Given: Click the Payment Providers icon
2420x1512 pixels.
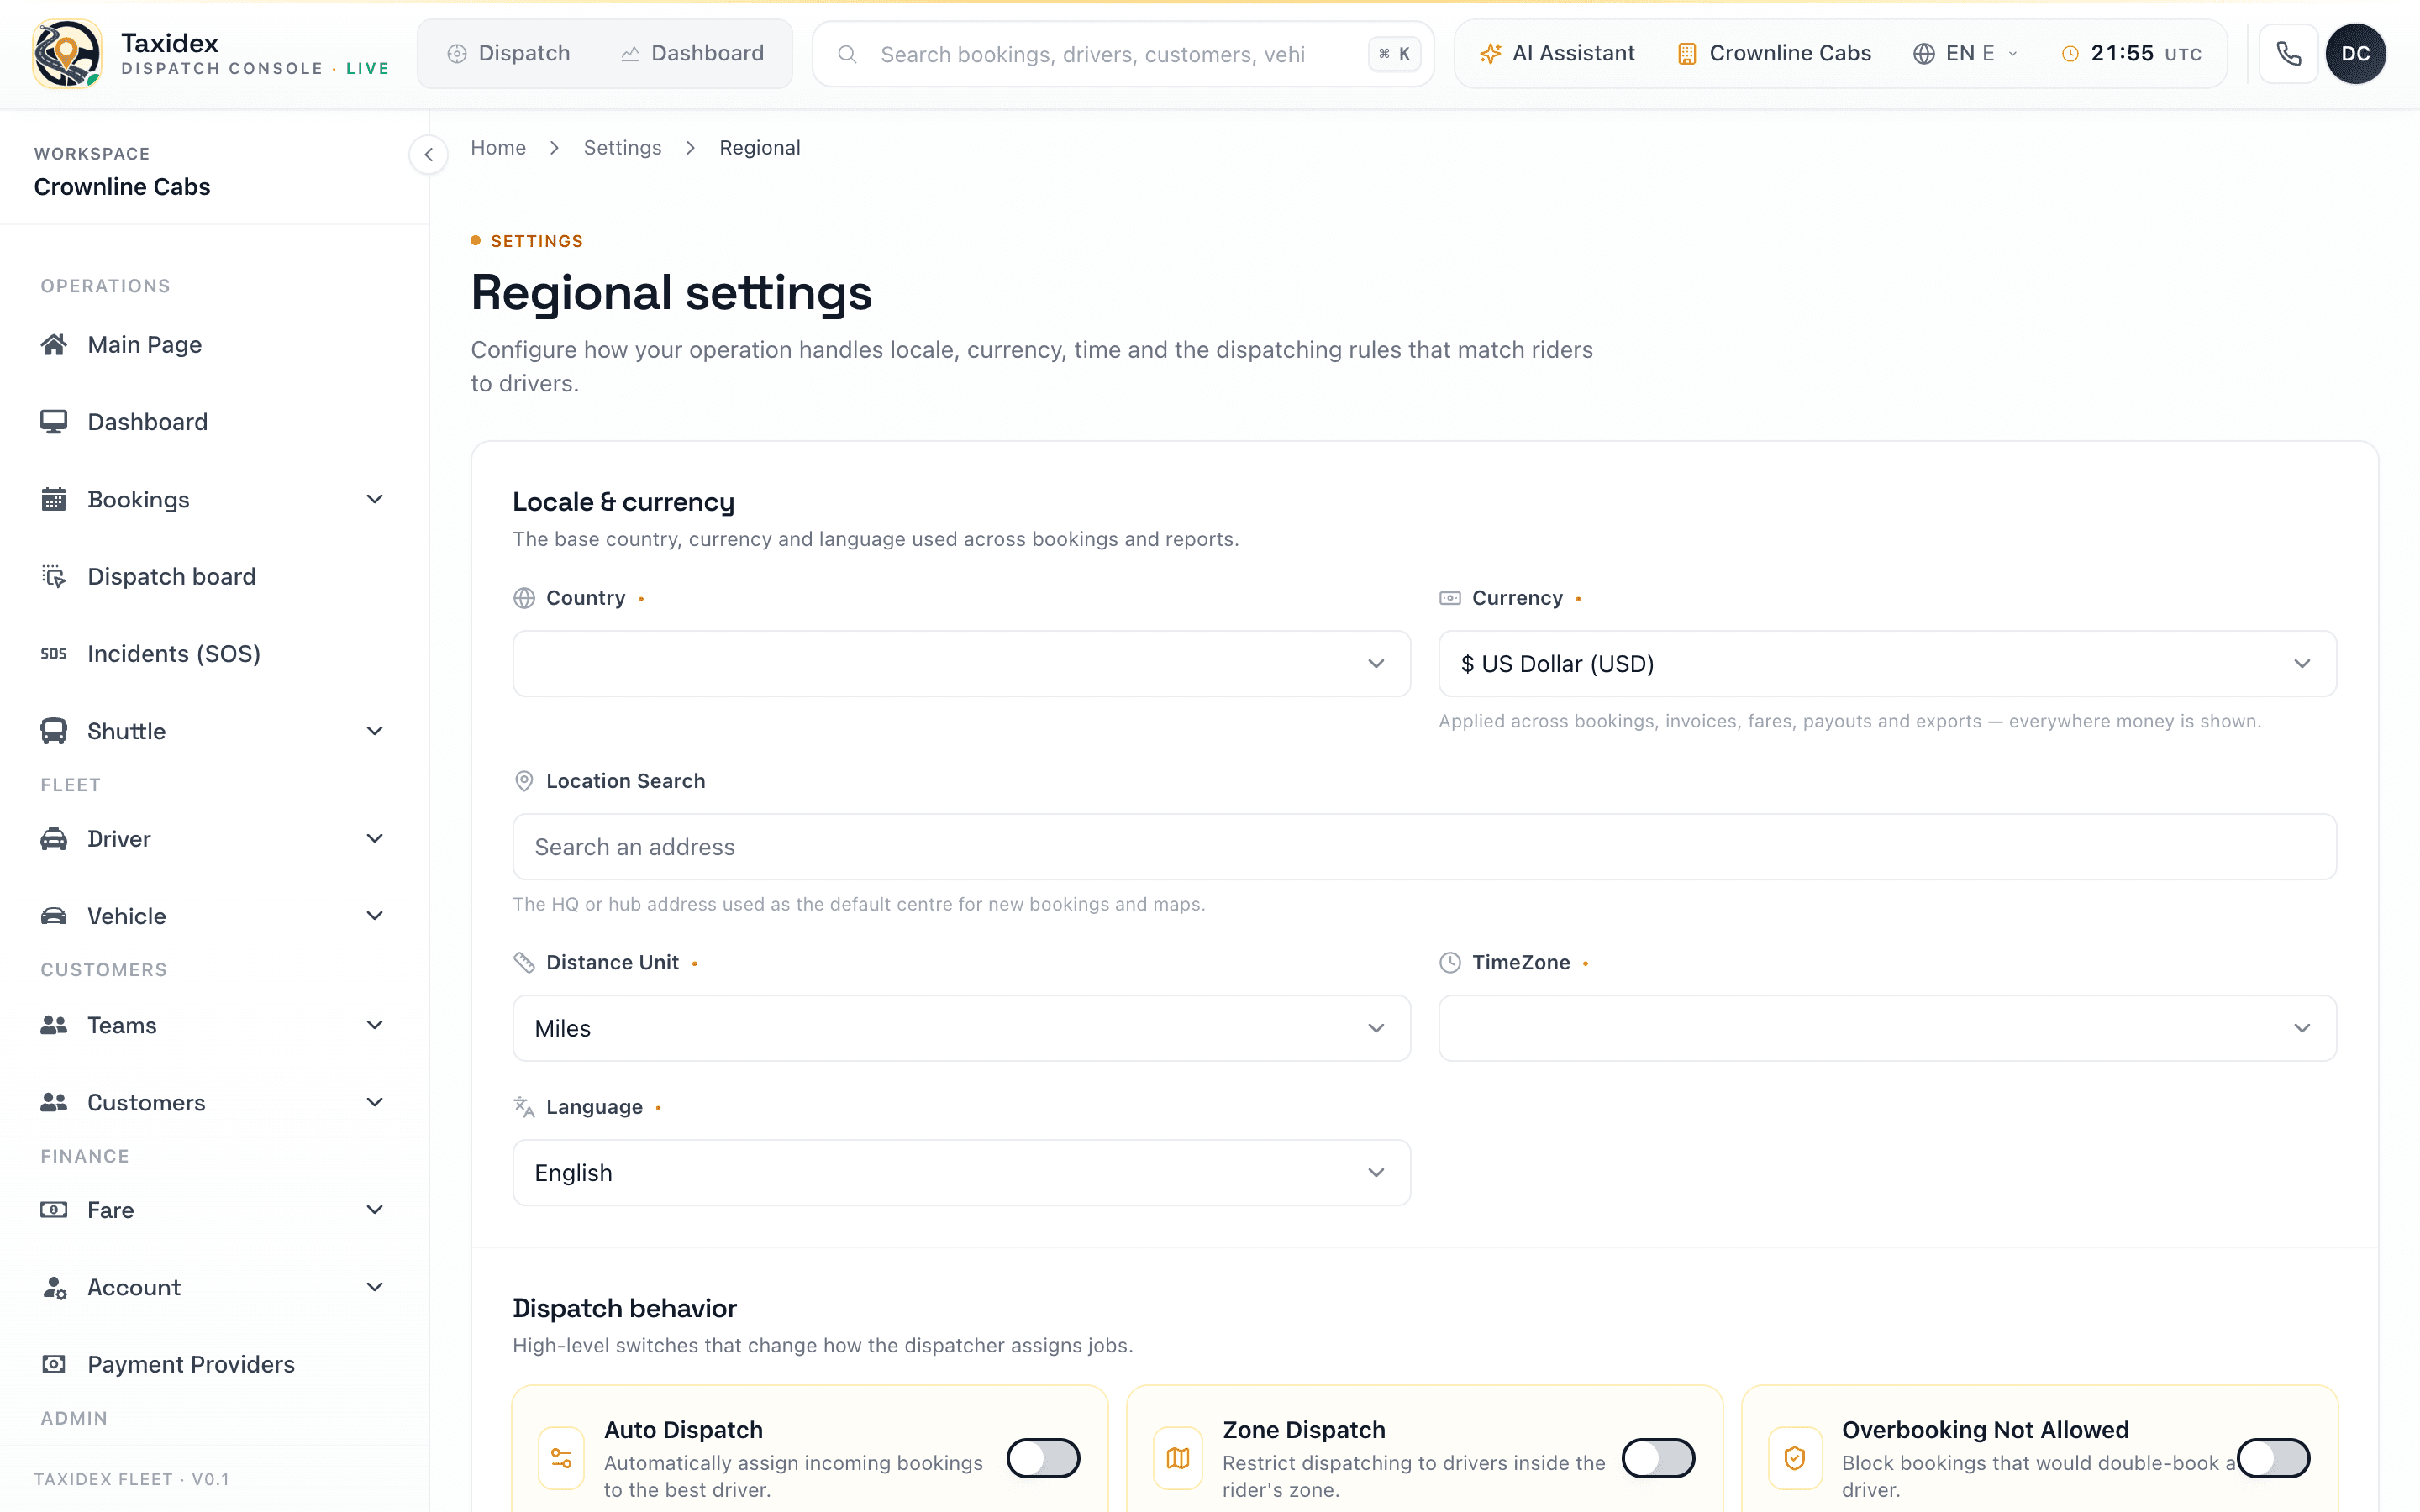Looking at the screenshot, I should click(x=54, y=1364).
